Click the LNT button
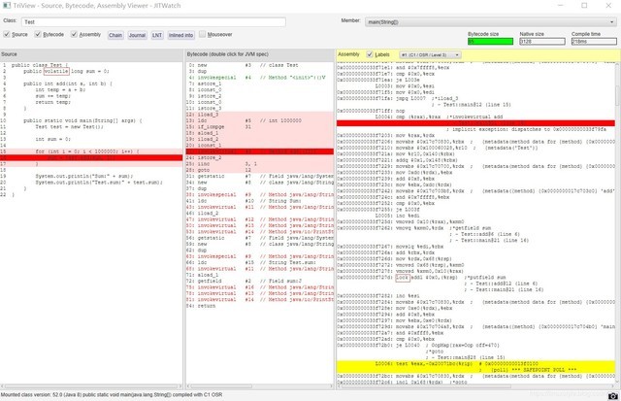 [x=157, y=34]
